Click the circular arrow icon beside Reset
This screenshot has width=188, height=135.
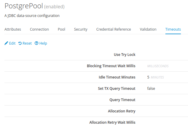[20, 43]
